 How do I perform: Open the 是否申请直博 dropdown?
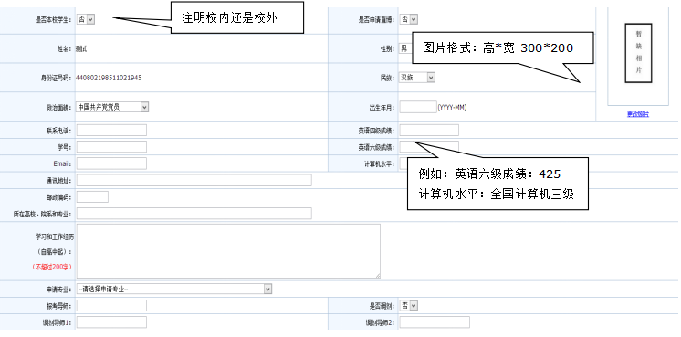point(409,19)
